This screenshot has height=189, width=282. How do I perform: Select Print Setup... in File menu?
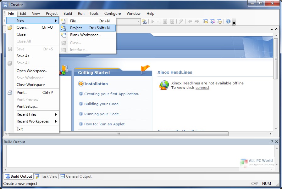tap(33, 106)
